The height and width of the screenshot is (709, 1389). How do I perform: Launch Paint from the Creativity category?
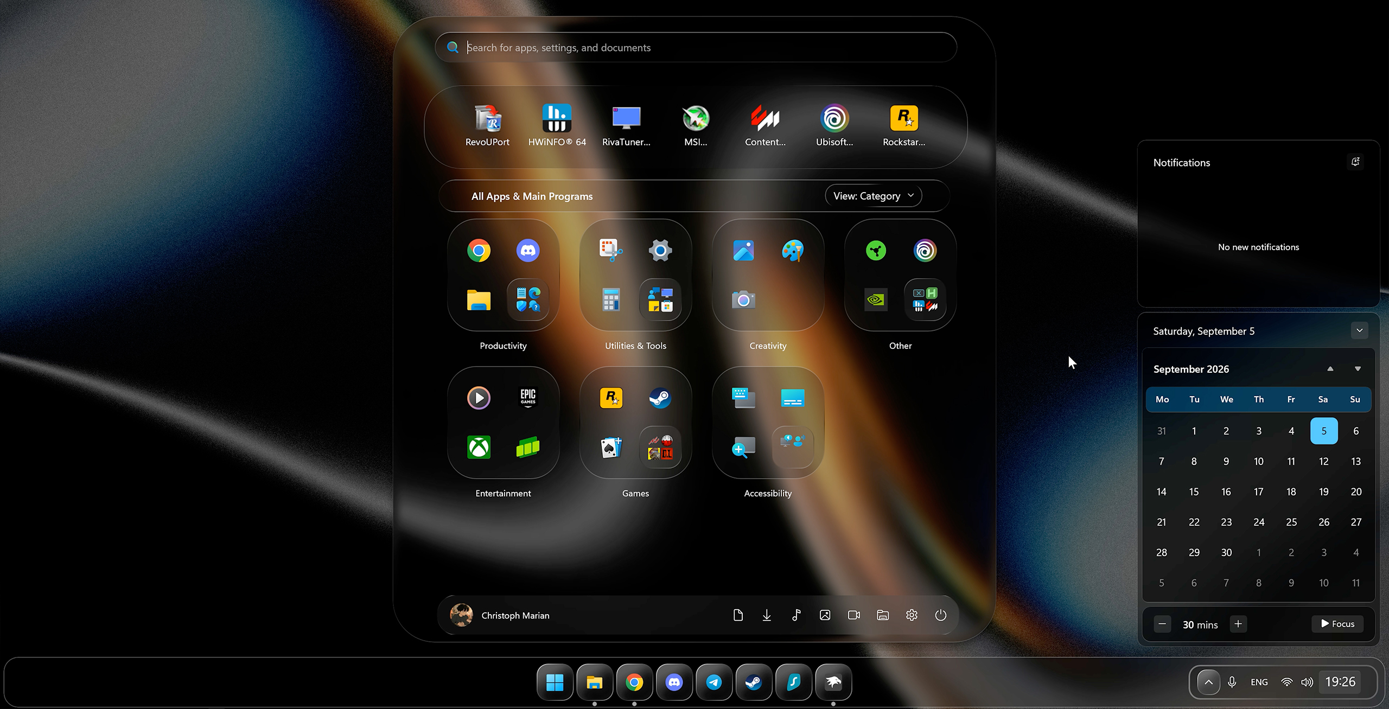pyautogui.click(x=793, y=251)
